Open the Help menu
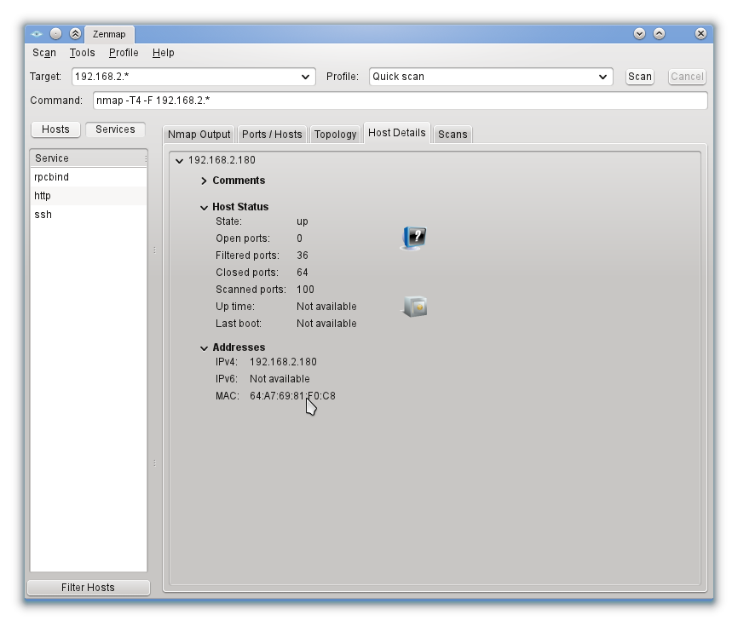The image size is (738, 626). (164, 53)
